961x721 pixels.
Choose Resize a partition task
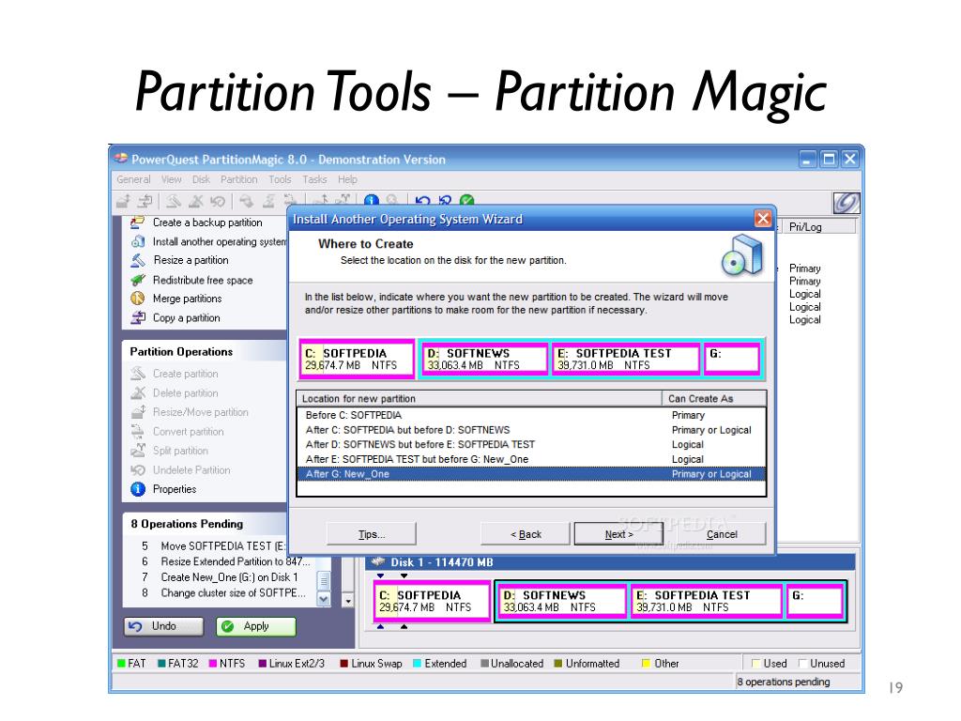coord(179,261)
